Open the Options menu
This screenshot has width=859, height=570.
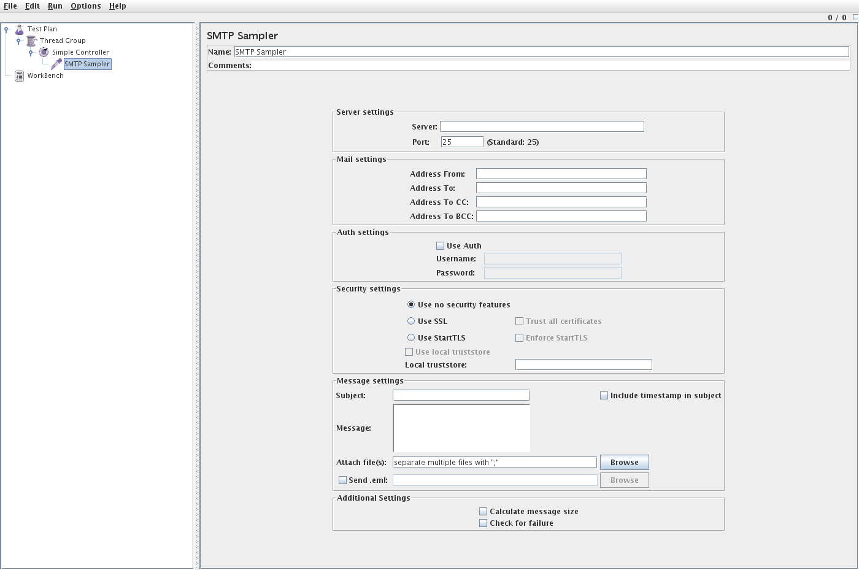tap(85, 6)
